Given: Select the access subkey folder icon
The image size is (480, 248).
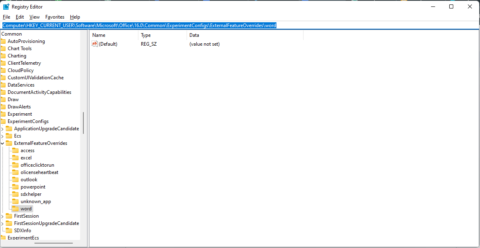Looking at the screenshot, I should [x=15, y=150].
